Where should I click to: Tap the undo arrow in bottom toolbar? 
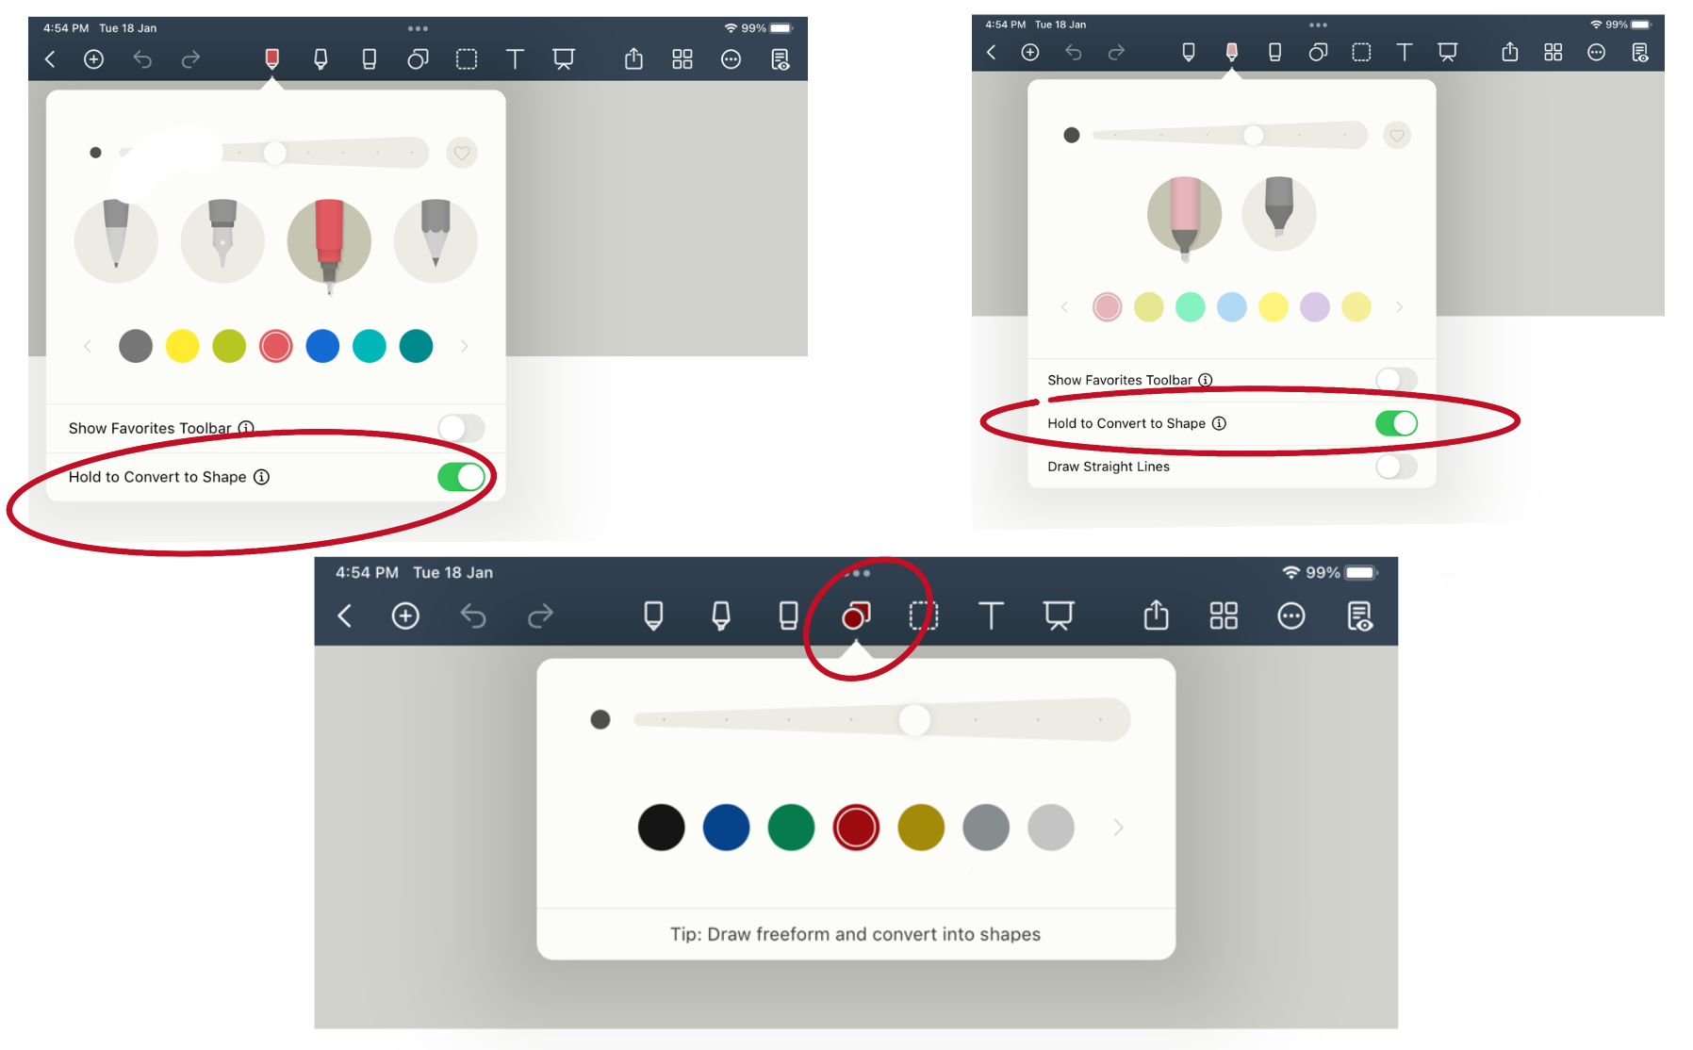472,615
